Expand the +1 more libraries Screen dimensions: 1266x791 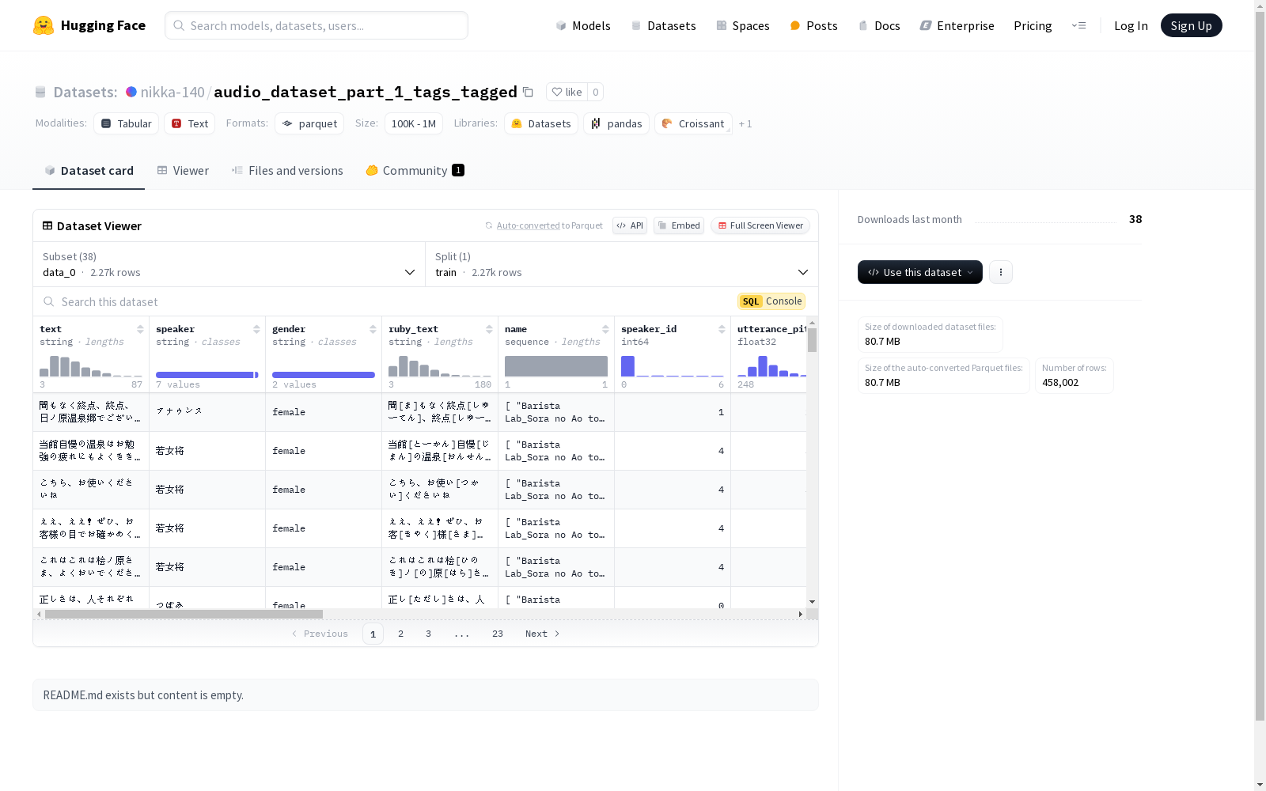coord(745,124)
